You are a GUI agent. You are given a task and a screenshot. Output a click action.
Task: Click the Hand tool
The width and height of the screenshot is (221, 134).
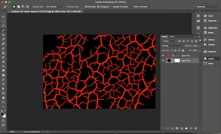4,98
